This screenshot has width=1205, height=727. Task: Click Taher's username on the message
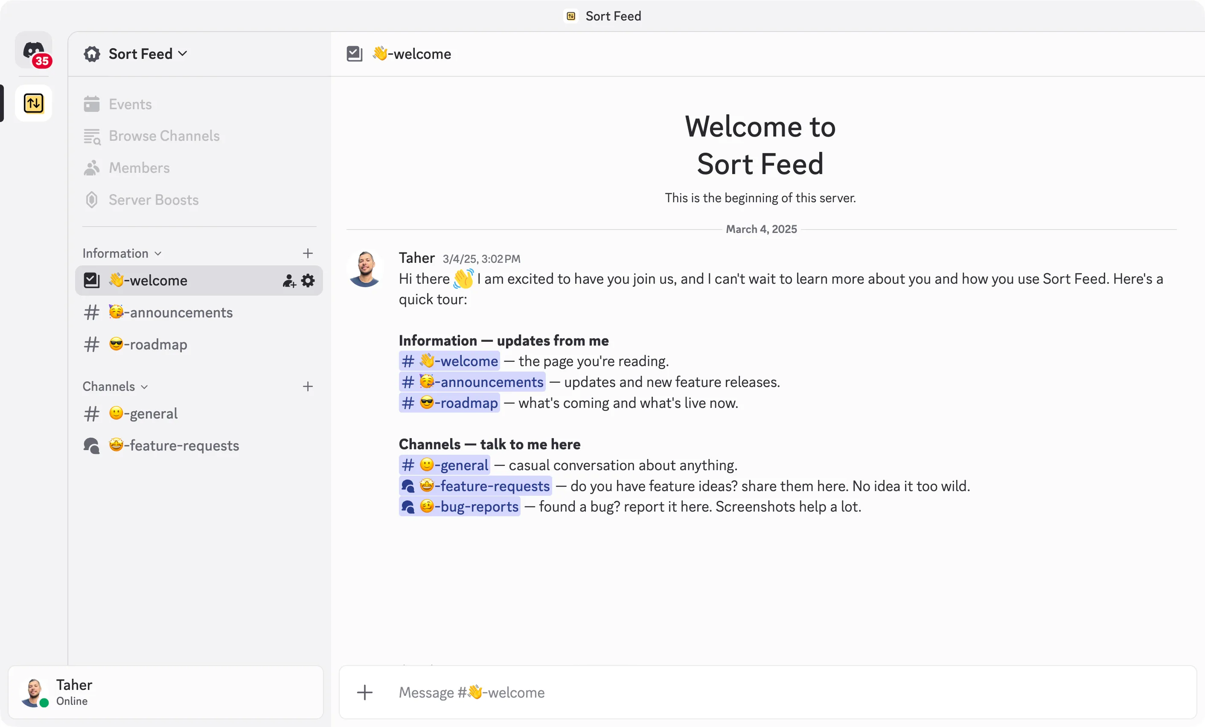point(416,258)
